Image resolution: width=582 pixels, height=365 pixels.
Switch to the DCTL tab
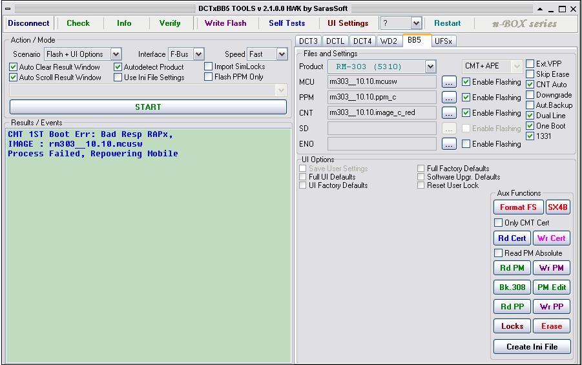click(335, 41)
